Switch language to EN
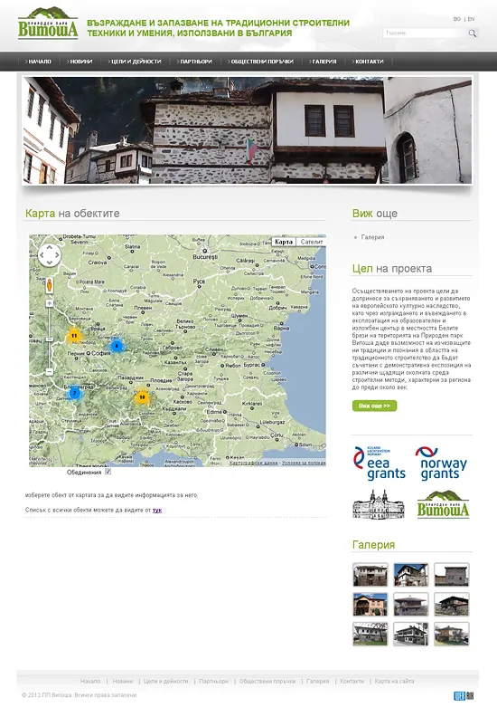The height and width of the screenshot is (707, 497). coord(471,19)
